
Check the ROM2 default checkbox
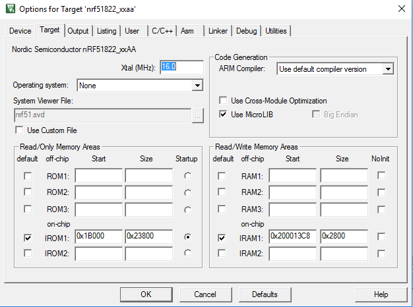click(x=28, y=192)
